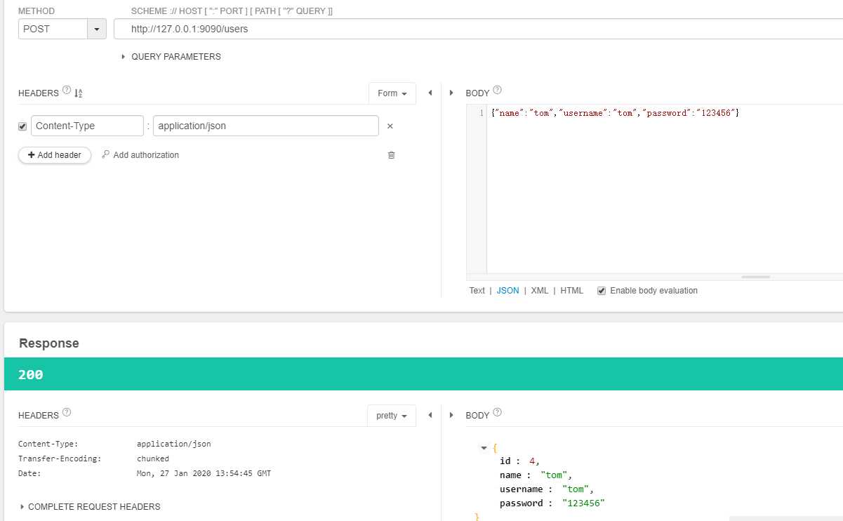Open request HEADERS help icon

point(67,91)
